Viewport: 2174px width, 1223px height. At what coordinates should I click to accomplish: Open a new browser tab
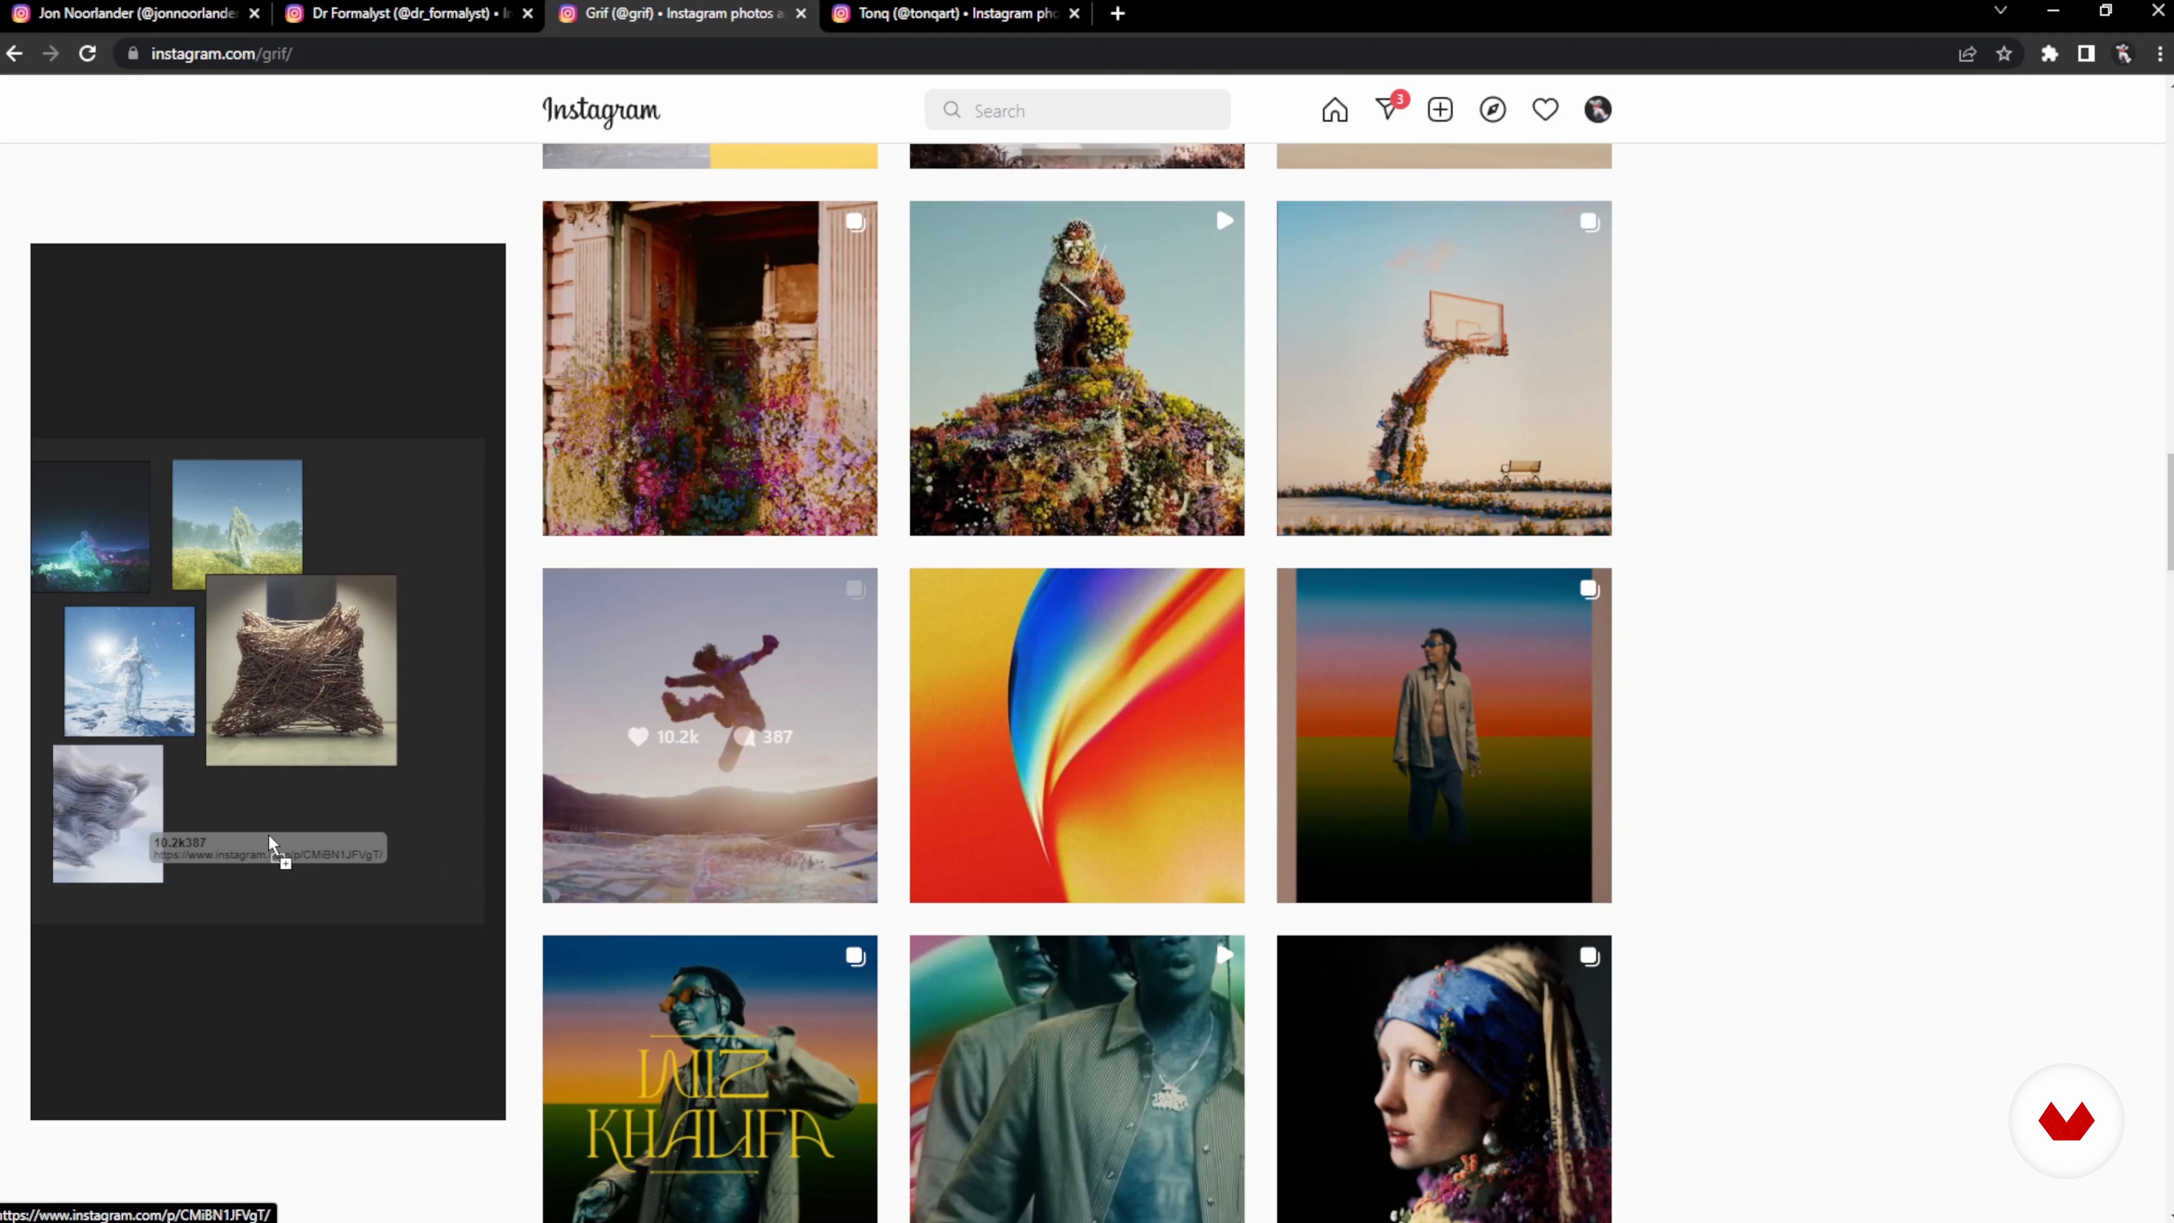pos(1118,14)
